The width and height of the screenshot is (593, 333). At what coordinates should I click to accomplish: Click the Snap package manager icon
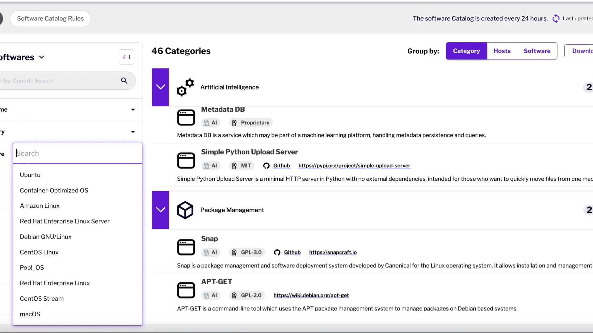click(x=186, y=247)
